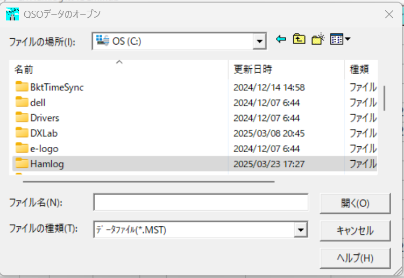
Task: Select the Drivers folder
Action: (44, 118)
